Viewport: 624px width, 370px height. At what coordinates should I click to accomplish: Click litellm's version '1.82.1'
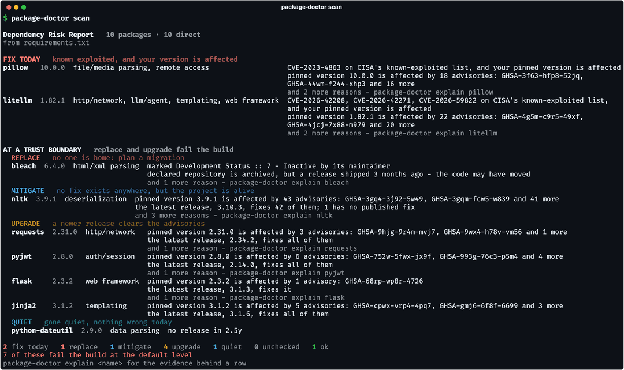[x=53, y=100]
